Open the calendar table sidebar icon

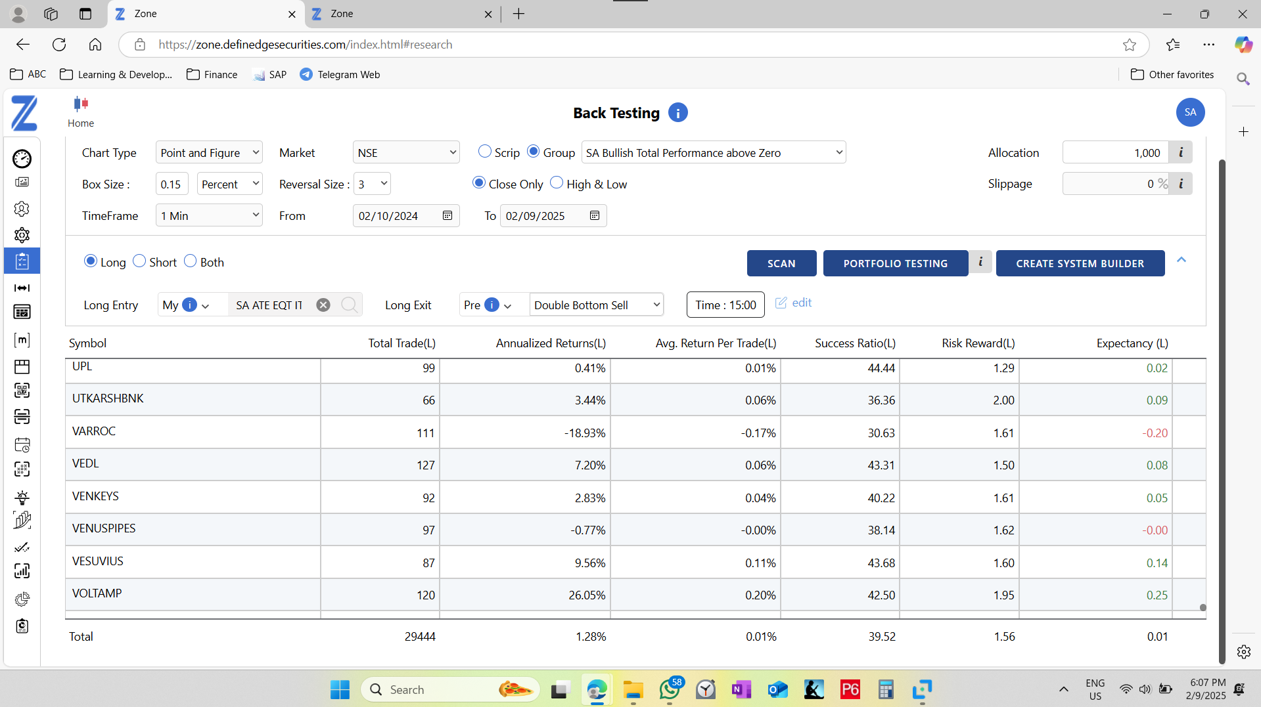click(22, 312)
